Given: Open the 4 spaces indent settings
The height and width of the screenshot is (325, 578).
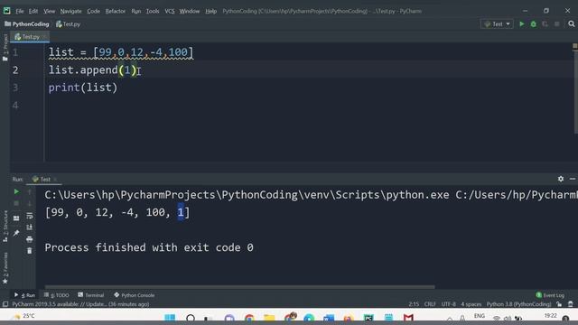Looking at the screenshot, I should pyautogui.click(x=471, y=304).
